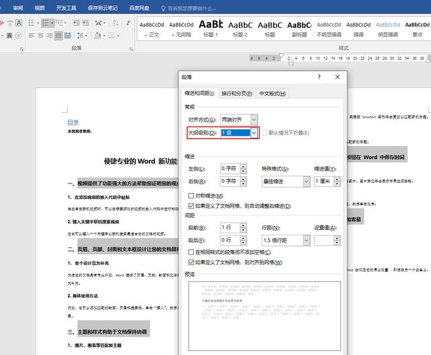Click character border A icon
This screenshot has width=431, height=355.
(19, 23)
